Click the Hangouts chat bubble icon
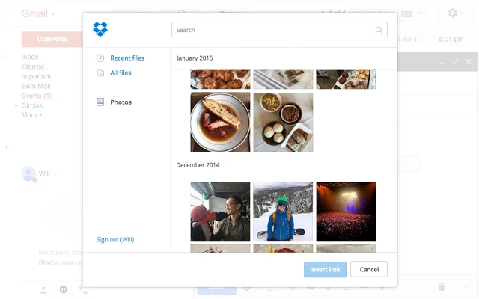The width and height of the screenshot is (479, 299). [63, 290]
